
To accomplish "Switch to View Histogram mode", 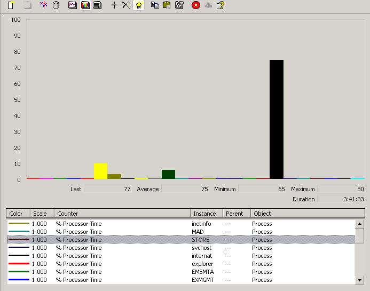I will pyautogui.click(x=85, y=5).
